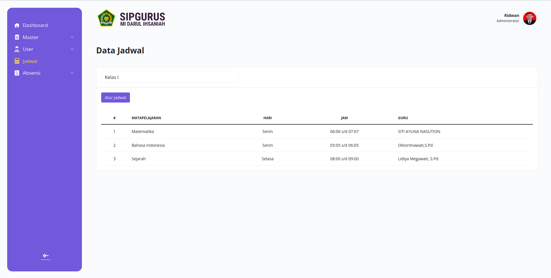Select the Matematika schedule row

317,132
